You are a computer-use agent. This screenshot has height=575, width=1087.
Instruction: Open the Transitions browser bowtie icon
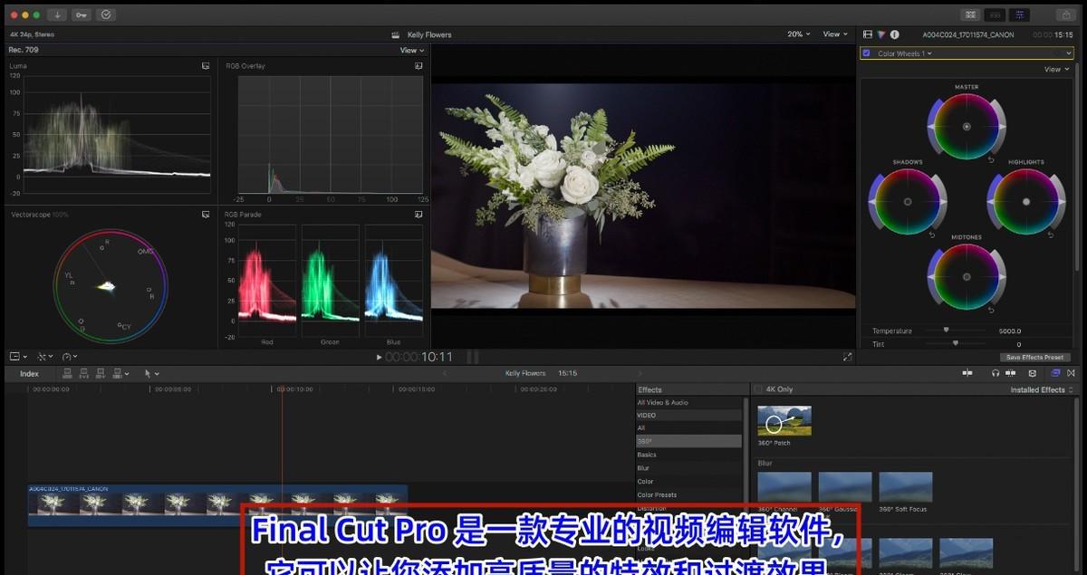[1072, 373]
